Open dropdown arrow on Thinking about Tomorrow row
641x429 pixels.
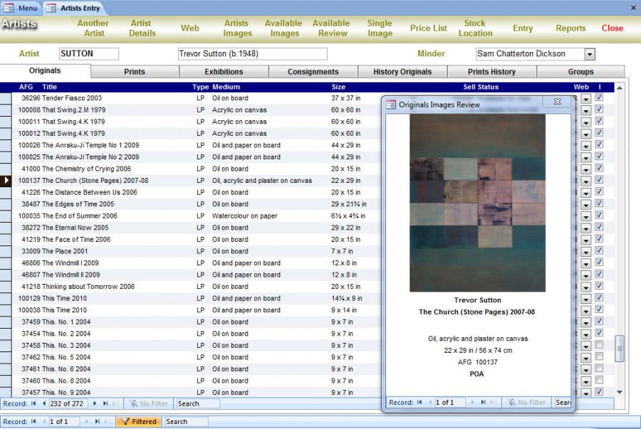(586, 287)
